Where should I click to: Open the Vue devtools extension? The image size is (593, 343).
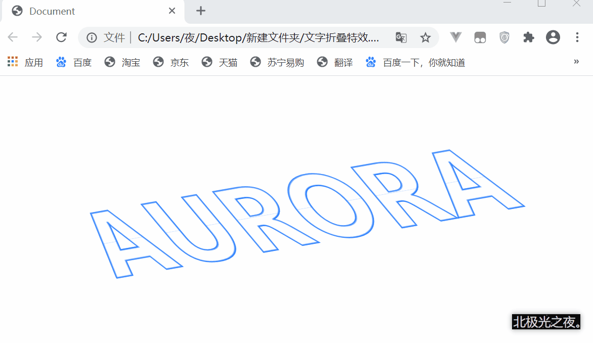pos(456,37)
